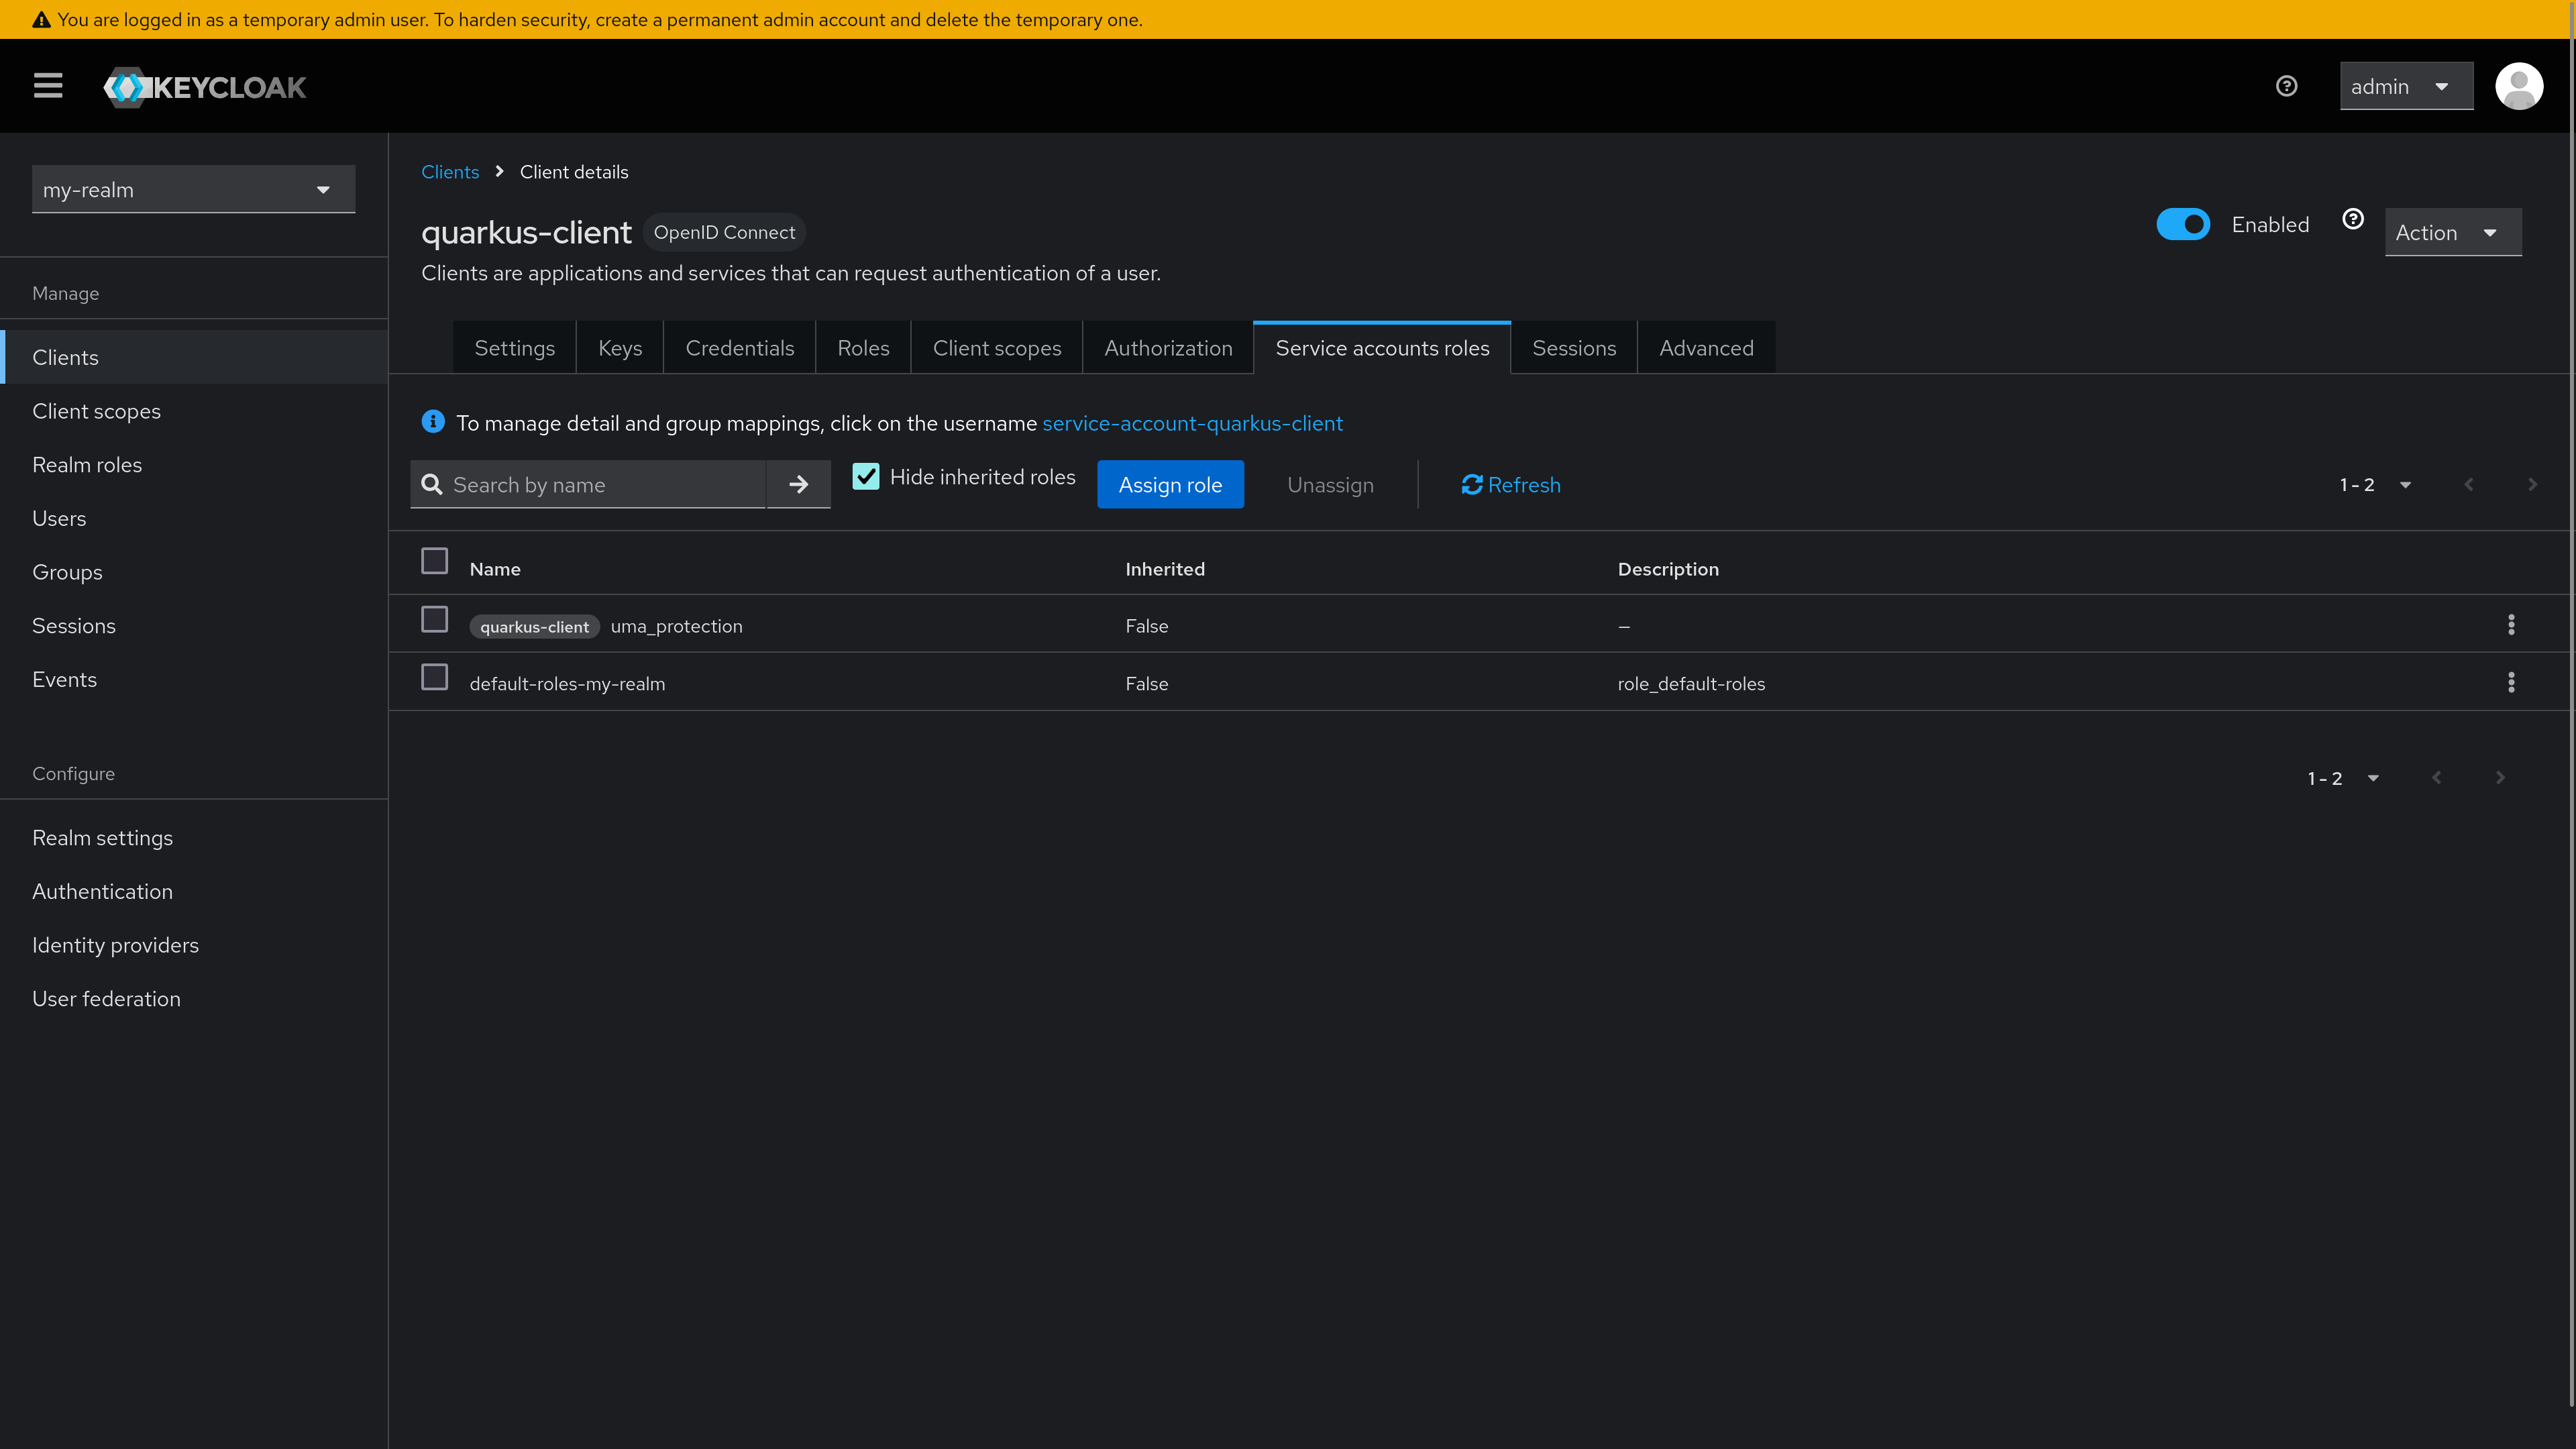Switch to the Authorization tab
This screenshot has height=1449, width=2576.
(1168, 347)
